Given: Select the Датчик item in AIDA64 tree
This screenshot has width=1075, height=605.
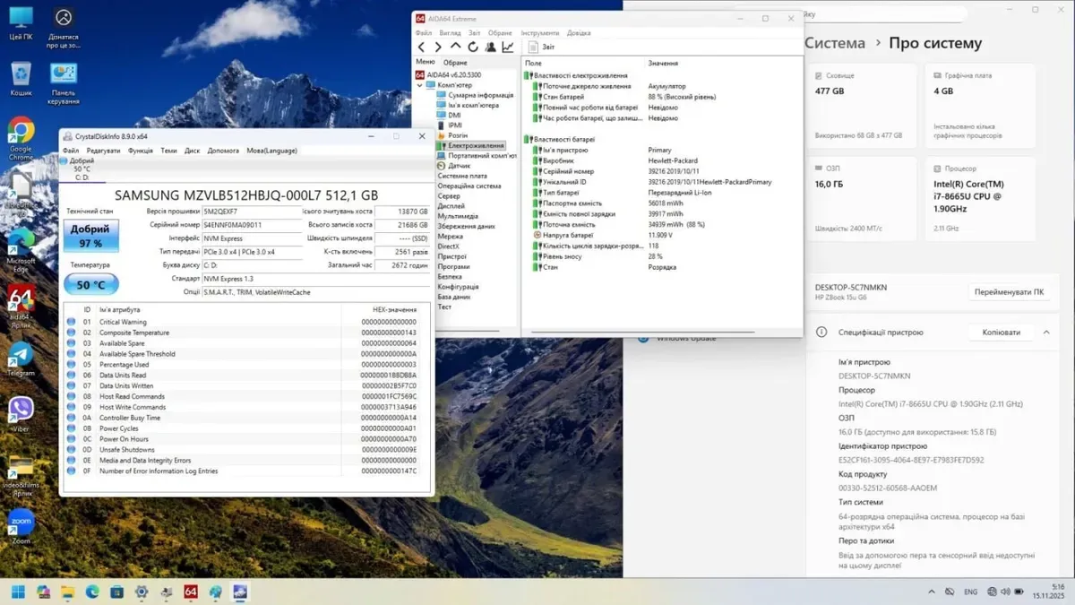Looking at the screenshot, I should point(459,166).
